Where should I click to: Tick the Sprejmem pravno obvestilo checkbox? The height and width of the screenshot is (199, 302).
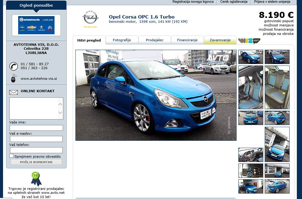[x=12, y=156]
